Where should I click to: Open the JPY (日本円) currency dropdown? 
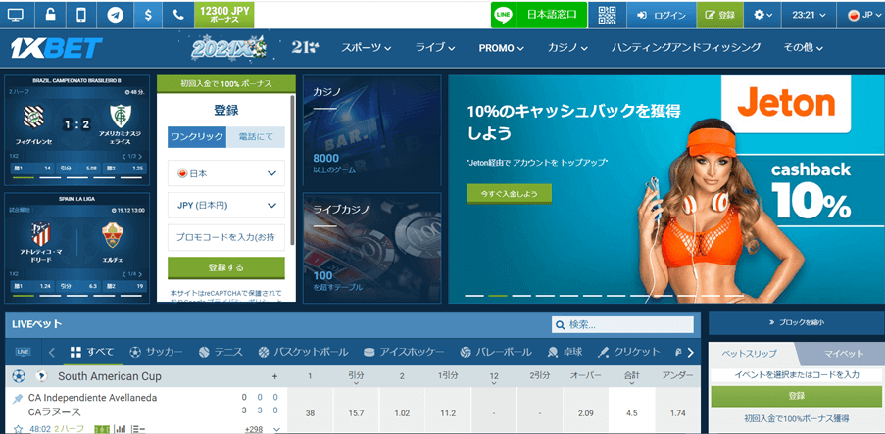[x=226, y=206]
